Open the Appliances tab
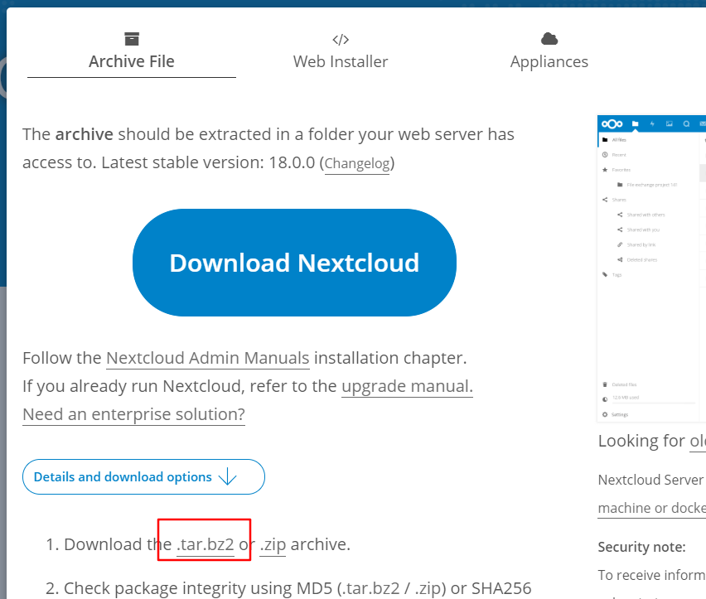Viewport: 706px width, 599px height. [549, 52]
